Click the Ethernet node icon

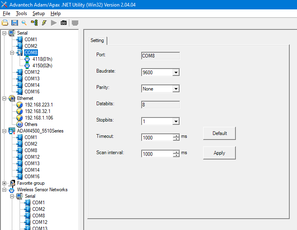point(12,98)
